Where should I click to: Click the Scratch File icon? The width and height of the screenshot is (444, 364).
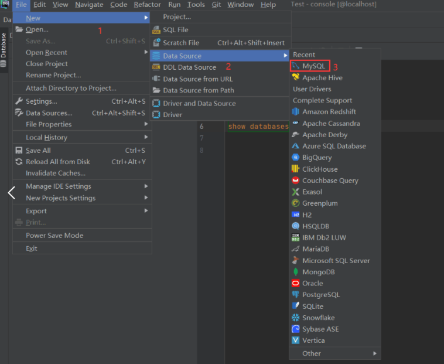pyautogui.click(x=156, y=42)
